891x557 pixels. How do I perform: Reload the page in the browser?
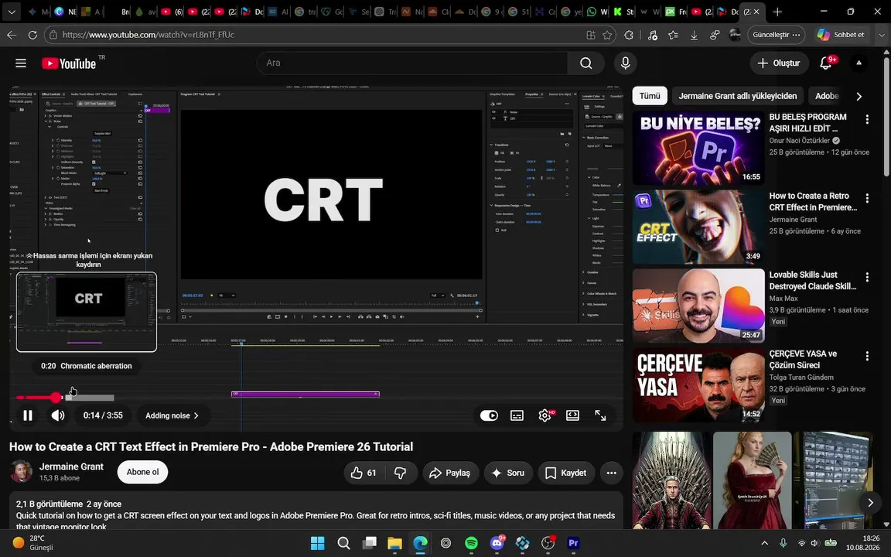pos(32,35)
